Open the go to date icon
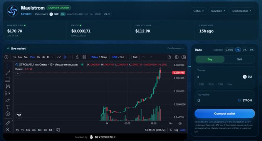The height and width of the screenshot is (141, 262). point(58,130)
